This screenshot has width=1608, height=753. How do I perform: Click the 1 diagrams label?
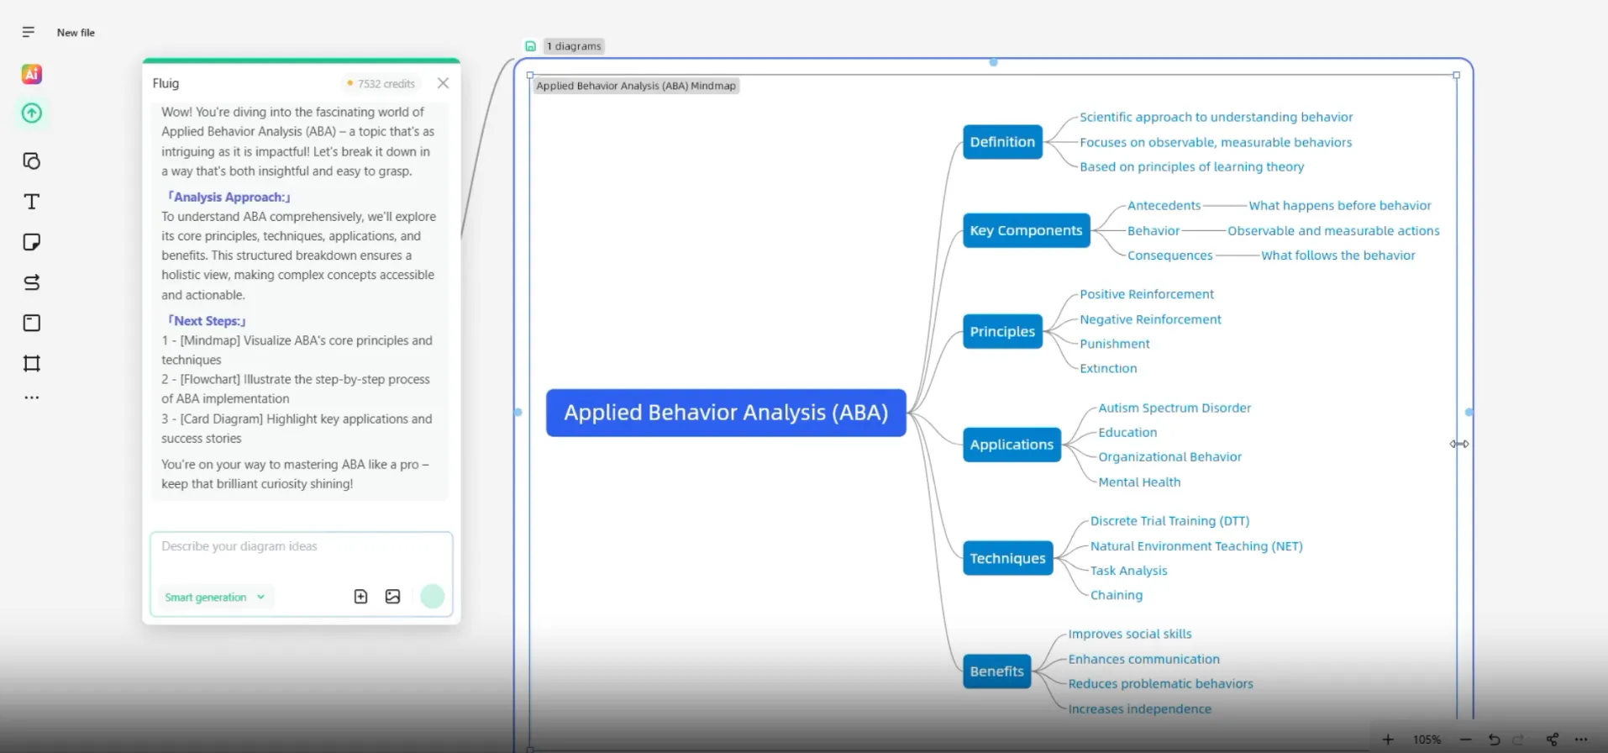pyautogui.click(x=574, y=46)
